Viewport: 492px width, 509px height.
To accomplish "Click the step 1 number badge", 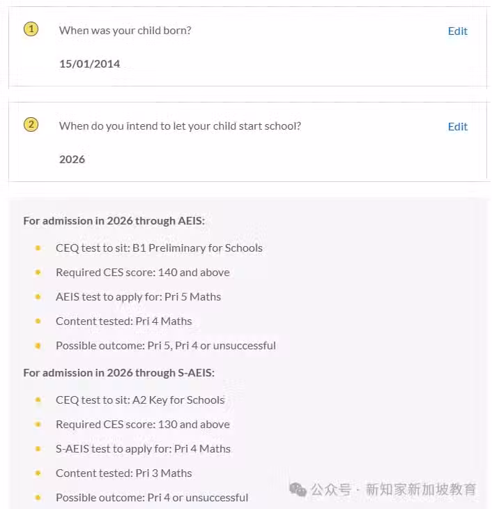I will (x=31, y=29).
